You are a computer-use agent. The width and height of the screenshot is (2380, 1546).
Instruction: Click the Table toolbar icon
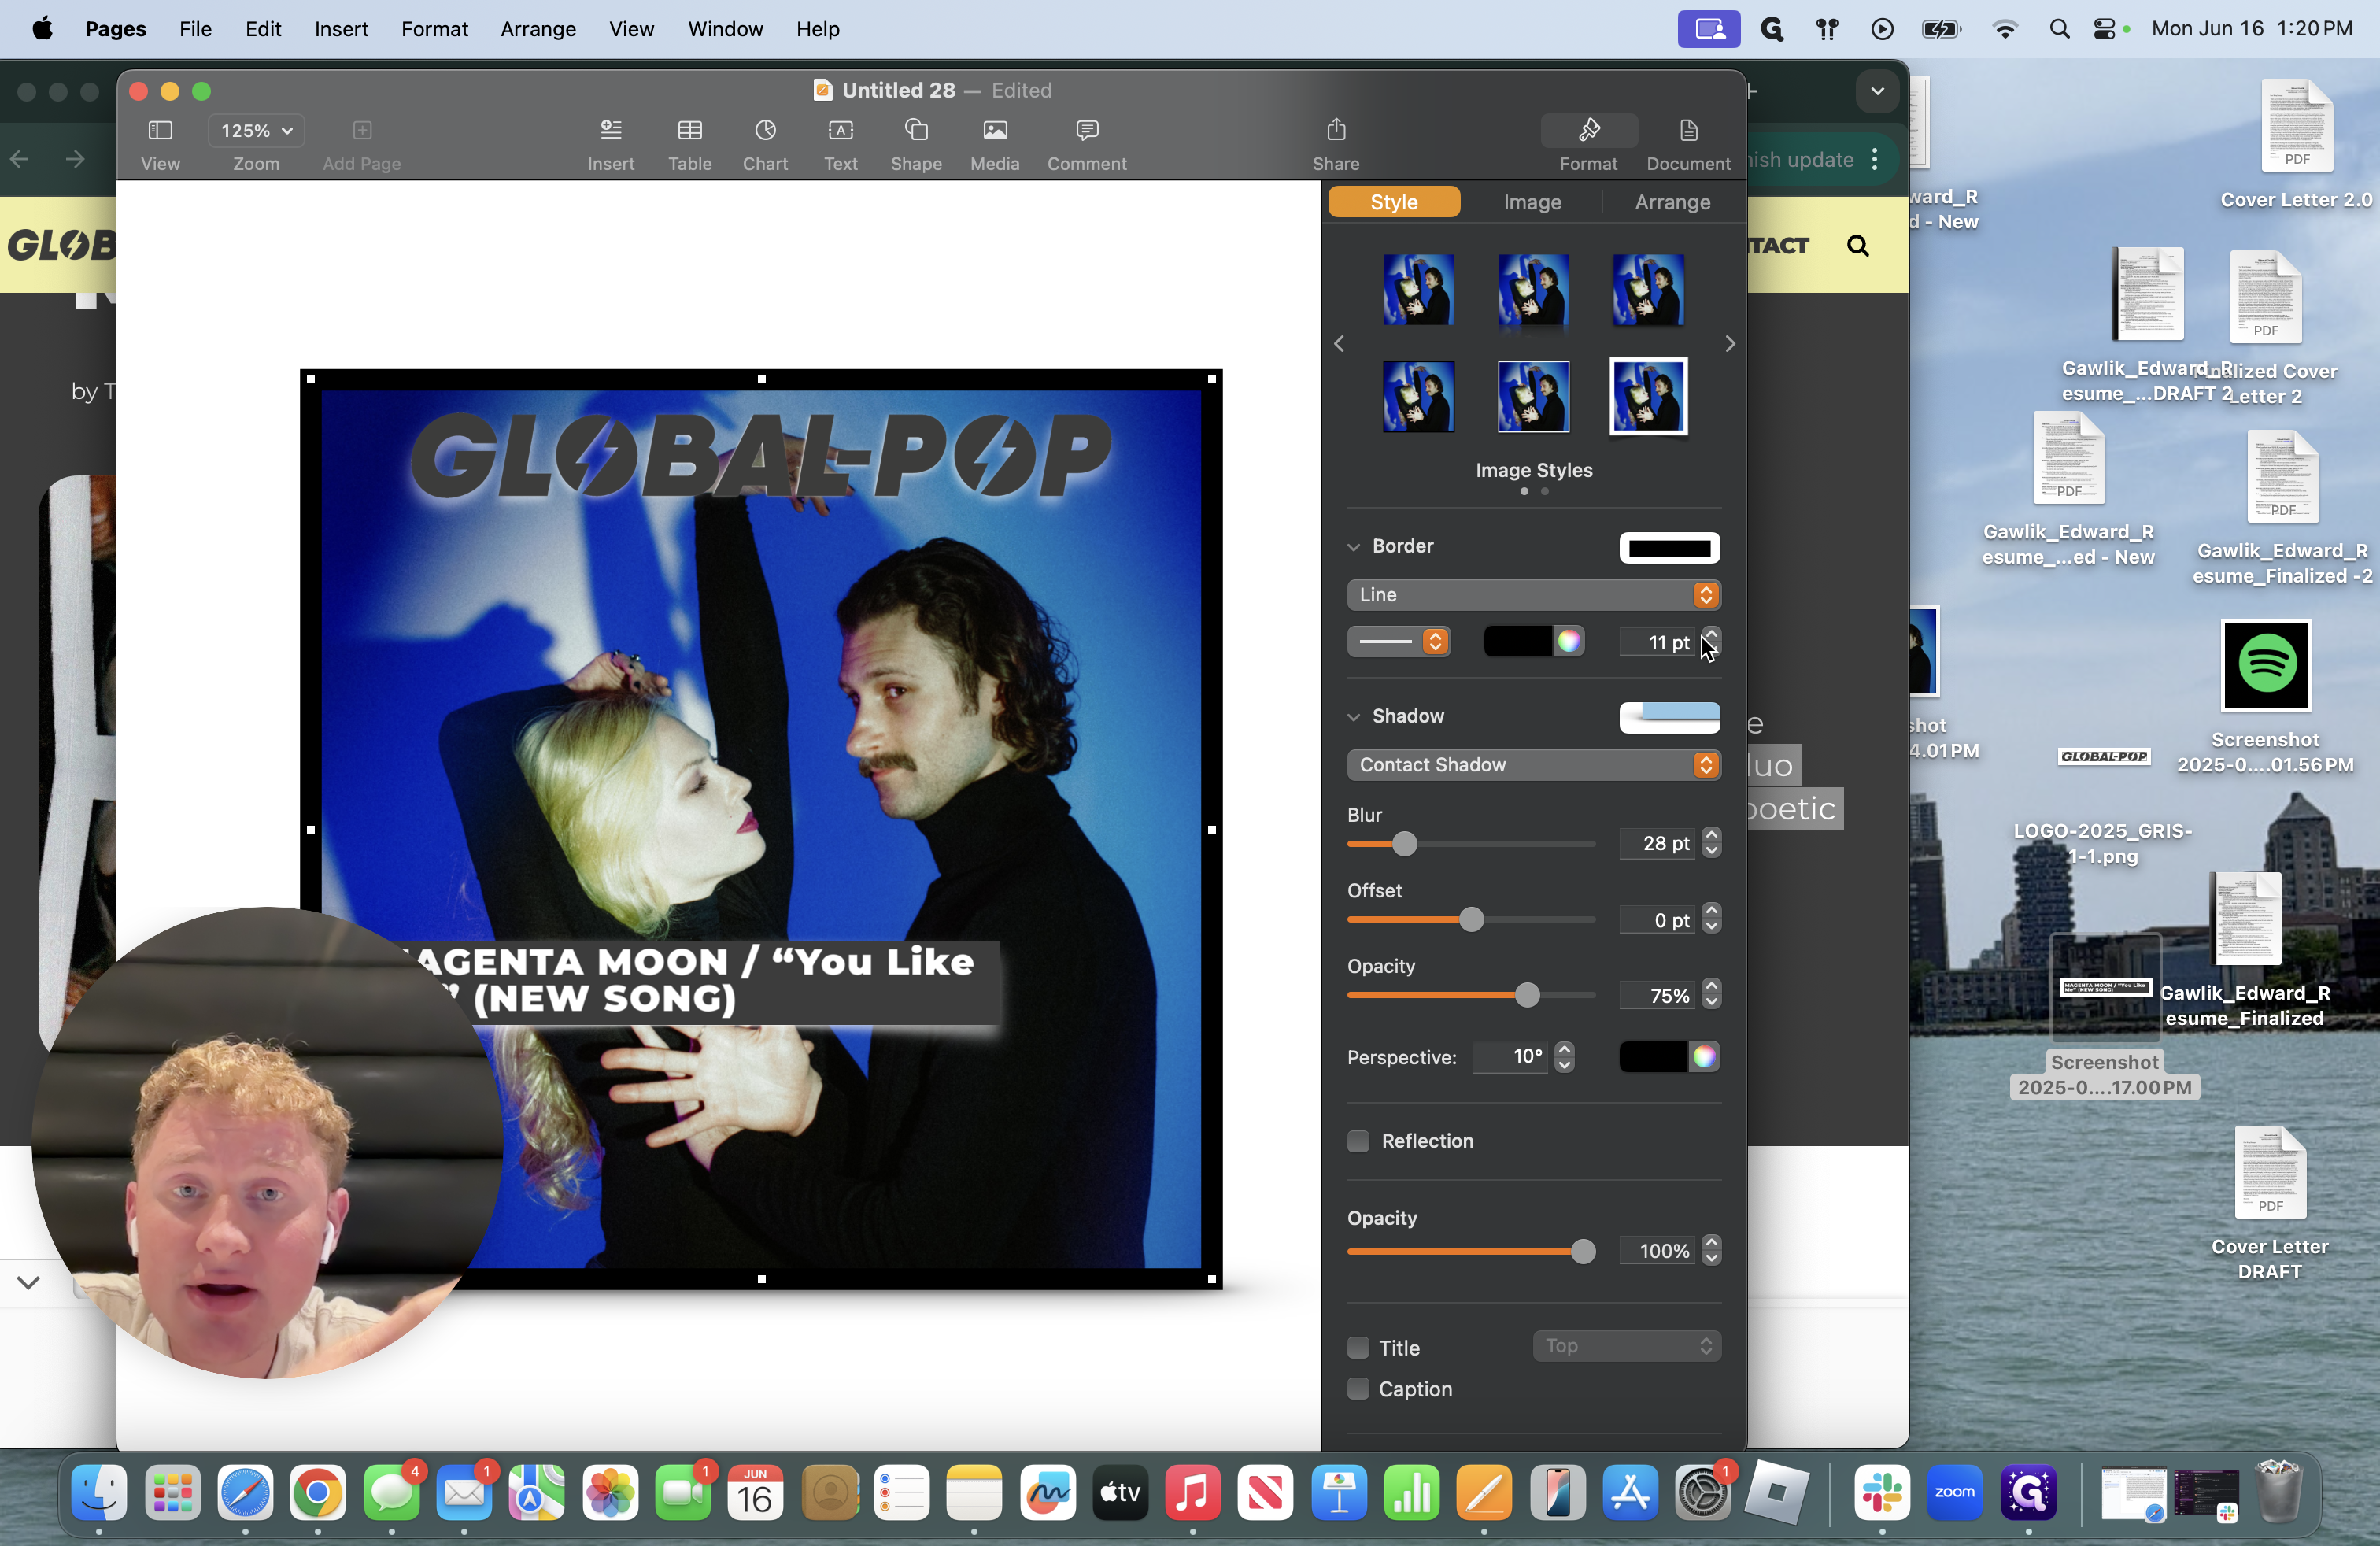(690, 130)
